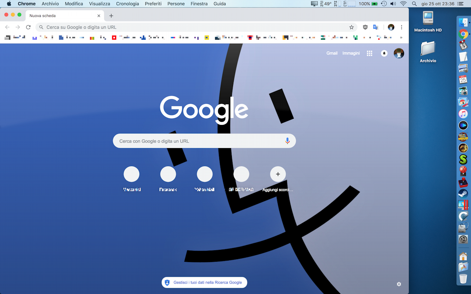Click Aggiungi scorciatoia plus button
Screen dimensions: 471x294
(278, 174)
